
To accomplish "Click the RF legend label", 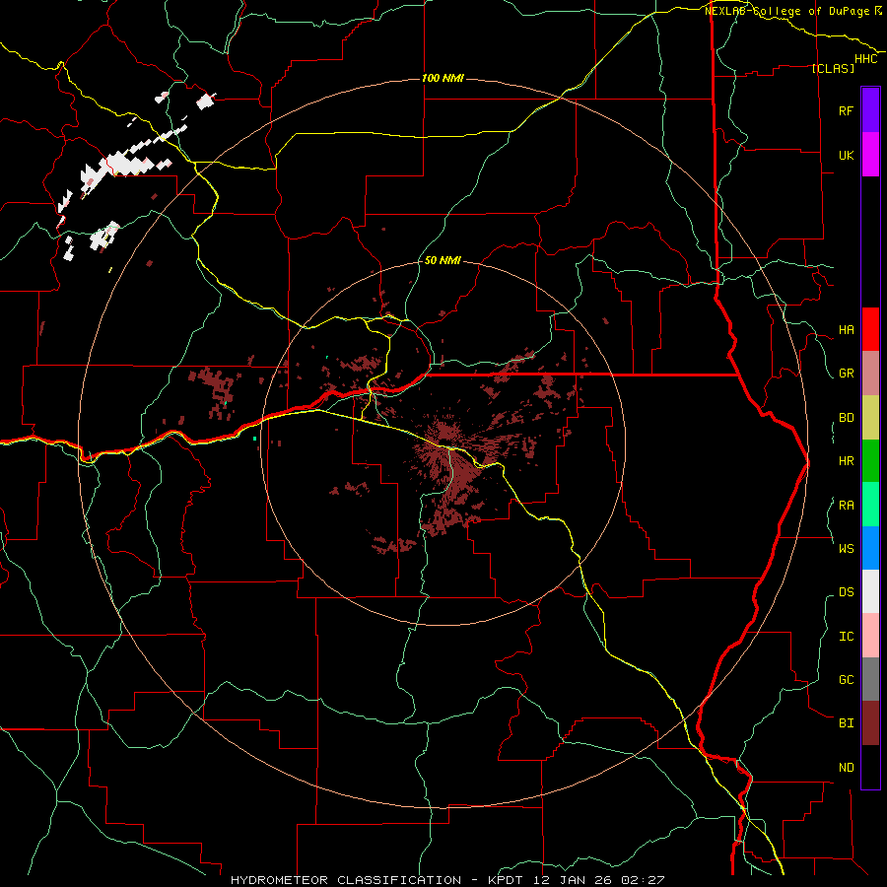I will [x=846, y=110].
